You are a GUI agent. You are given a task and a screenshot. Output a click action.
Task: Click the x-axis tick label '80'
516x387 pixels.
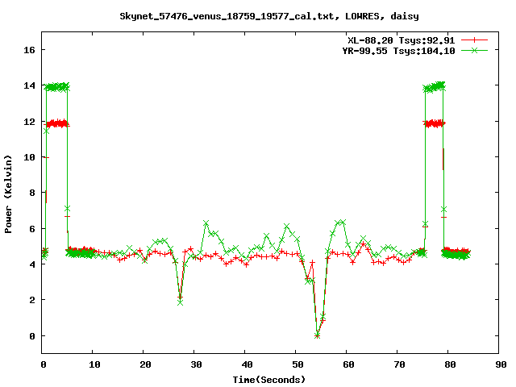[450, 364]
